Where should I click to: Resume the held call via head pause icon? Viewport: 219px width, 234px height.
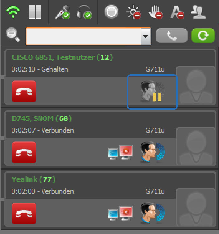pyautogui.click(x=152, y=92)
